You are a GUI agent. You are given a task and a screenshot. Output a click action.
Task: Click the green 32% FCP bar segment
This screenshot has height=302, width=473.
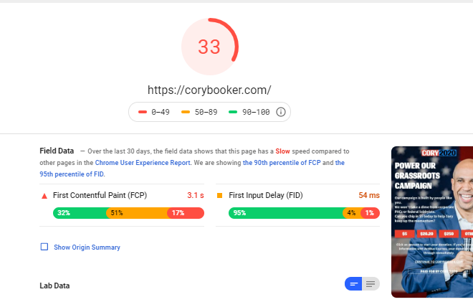click(x=80, y=213)
